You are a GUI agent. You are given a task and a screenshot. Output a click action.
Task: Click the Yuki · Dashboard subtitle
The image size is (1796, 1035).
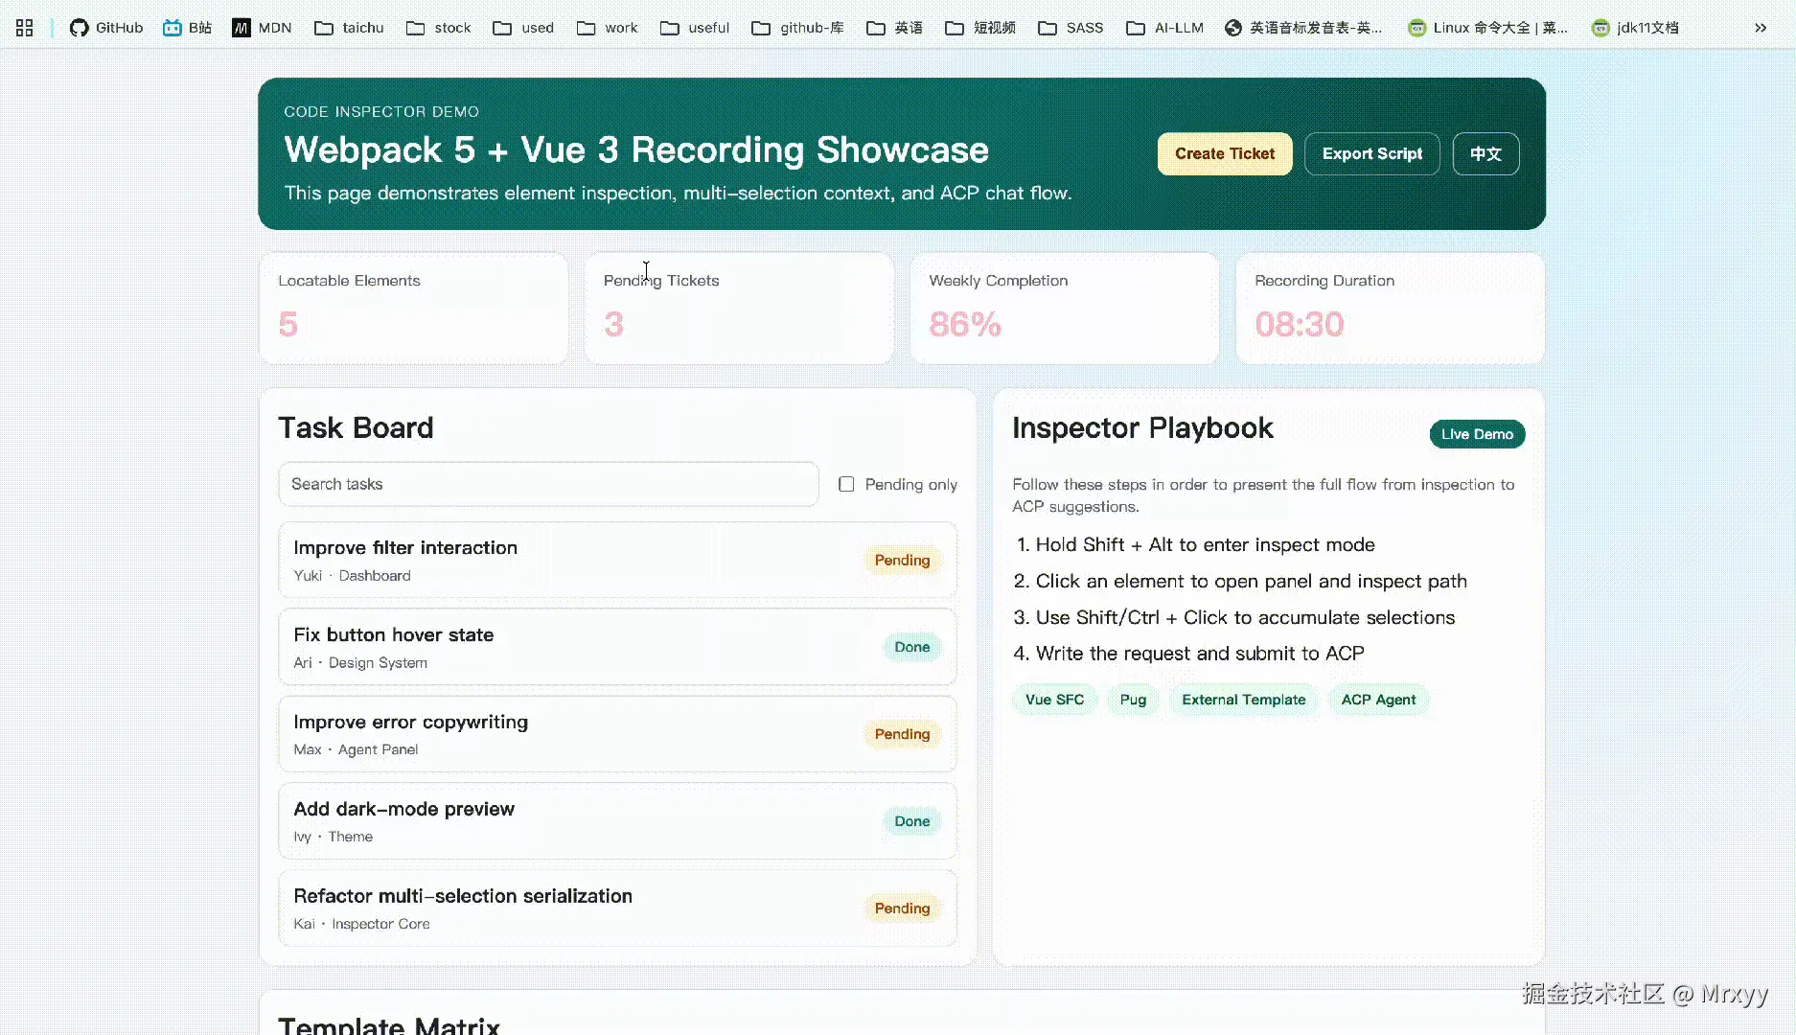coord(352,575)
